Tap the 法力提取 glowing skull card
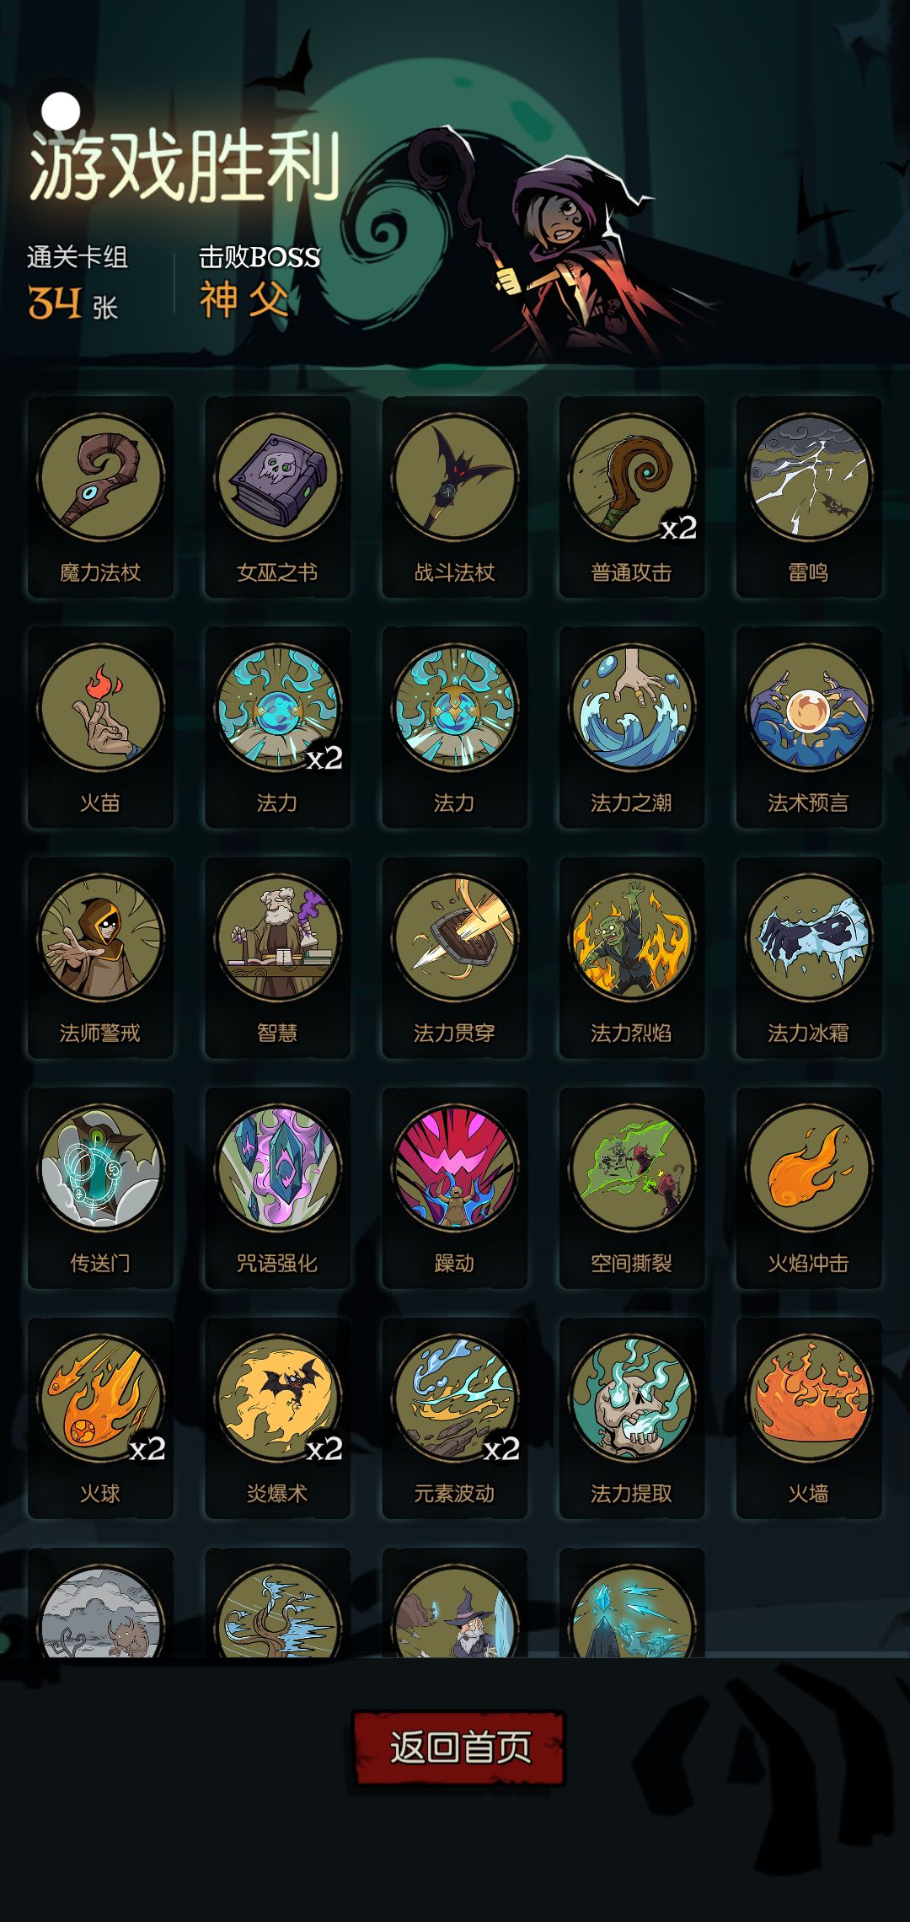Image resolution: width=910 pixels, height=1922 pixels. tap(631, 1418)
